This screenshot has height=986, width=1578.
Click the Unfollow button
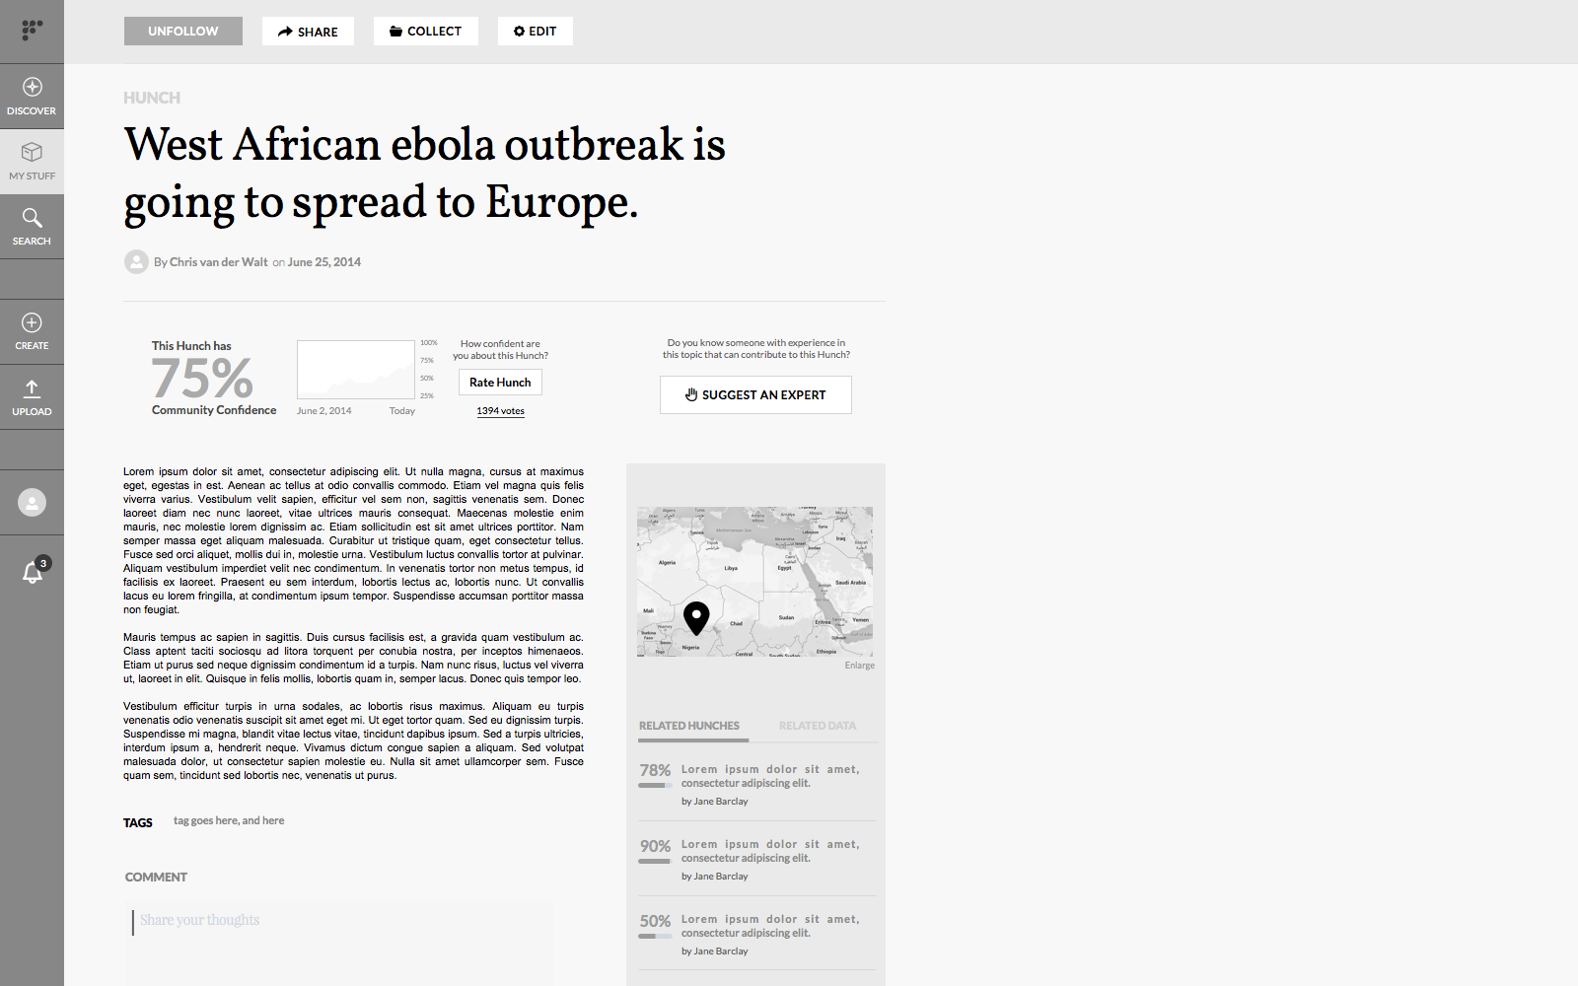(x=183, y=32)
